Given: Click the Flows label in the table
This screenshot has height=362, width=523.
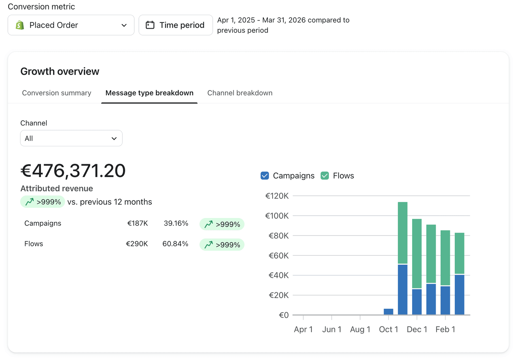Looking at the screenshot, I should (34, 244).
